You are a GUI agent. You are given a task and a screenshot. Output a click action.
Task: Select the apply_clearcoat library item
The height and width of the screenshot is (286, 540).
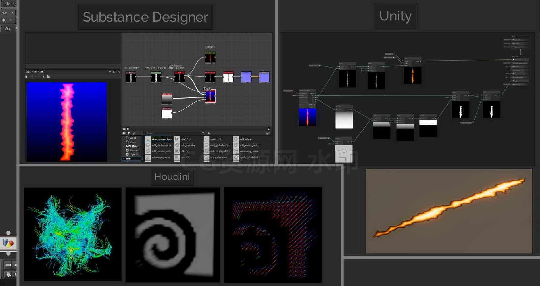tap(216, 157)
